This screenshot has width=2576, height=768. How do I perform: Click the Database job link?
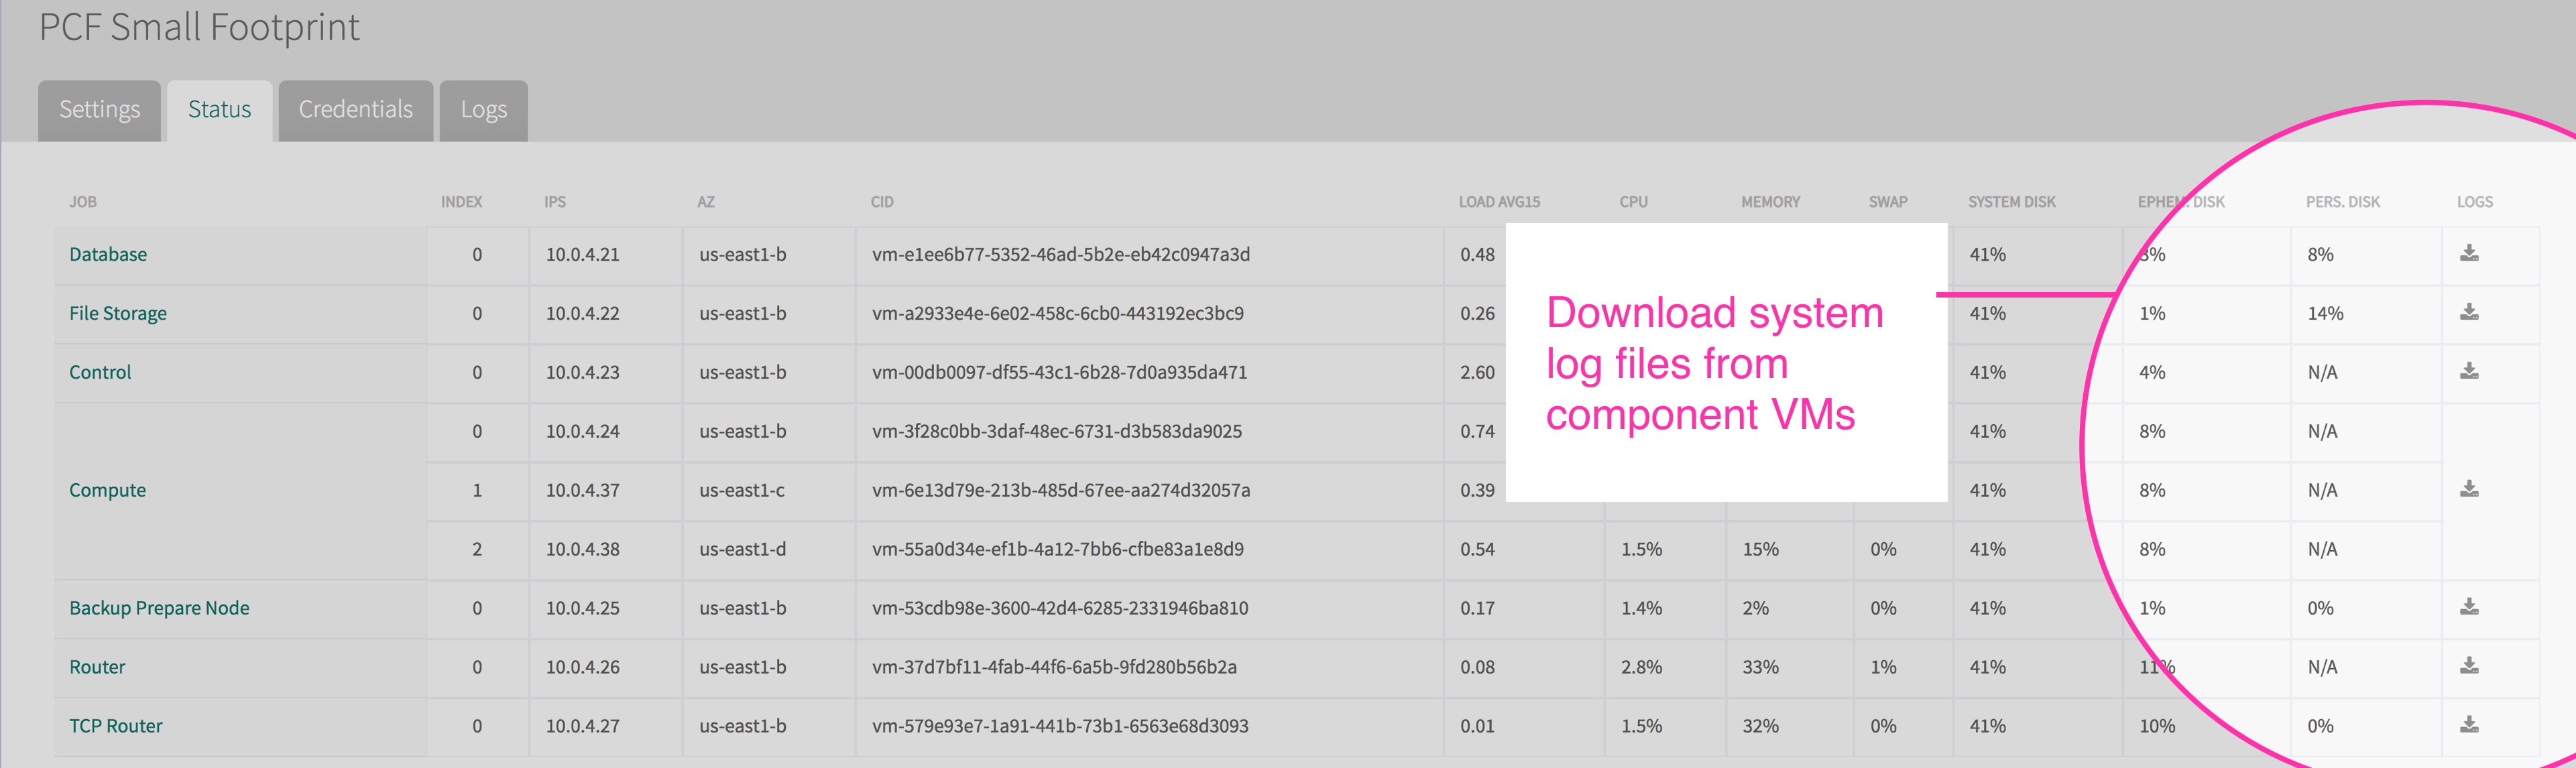108,255
